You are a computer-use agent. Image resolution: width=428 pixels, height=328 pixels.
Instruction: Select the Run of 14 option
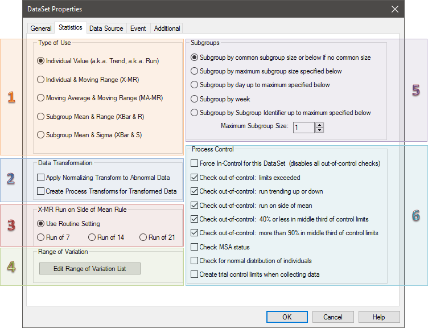point(92,237)
